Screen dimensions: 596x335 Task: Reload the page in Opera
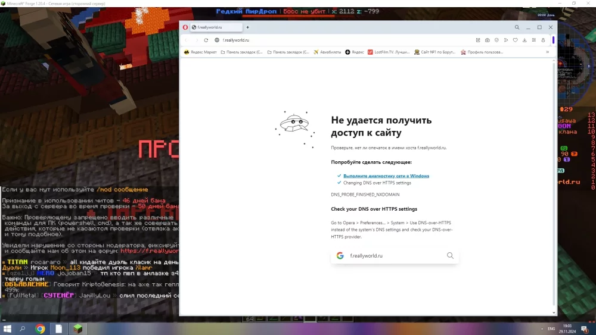pos(206,40)
